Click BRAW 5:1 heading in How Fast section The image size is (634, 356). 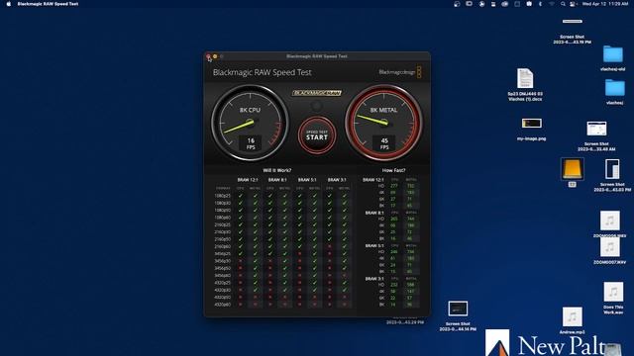[374, 246]
